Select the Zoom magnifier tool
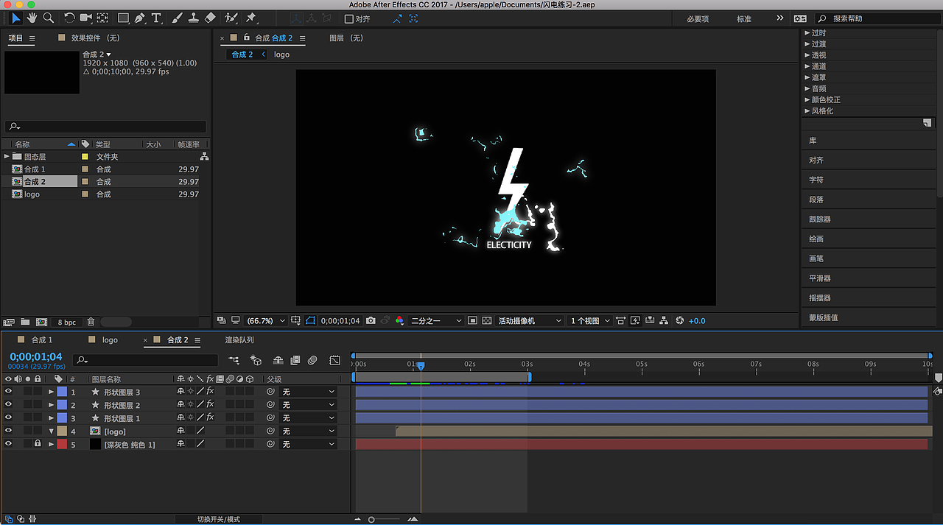Screen dimensions: 943x525 [49, 18]
